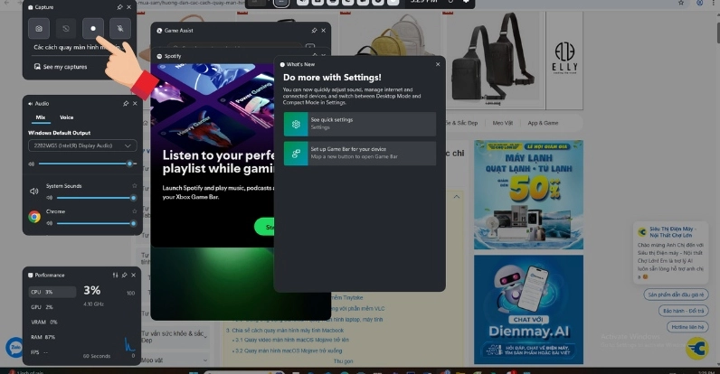Viewport: 720px width, 374px height.
Task: Open the Máy Lạnh 50% sale banner
Action: (x=528, y=195)
